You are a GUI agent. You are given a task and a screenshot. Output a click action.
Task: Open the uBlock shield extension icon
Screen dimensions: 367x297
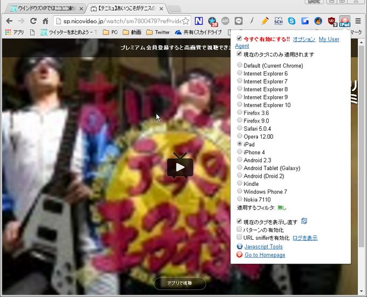332,22
